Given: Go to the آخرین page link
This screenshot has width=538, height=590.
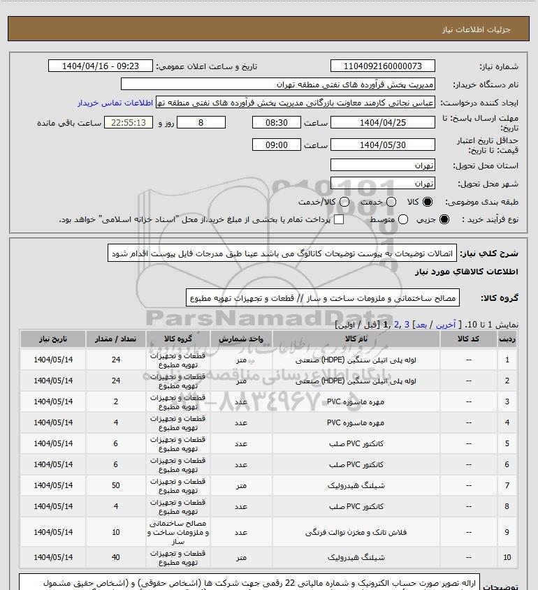Looking at the screenshot, I should [445, 325].
